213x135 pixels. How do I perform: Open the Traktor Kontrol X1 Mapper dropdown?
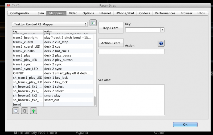(x=50, y=24)
